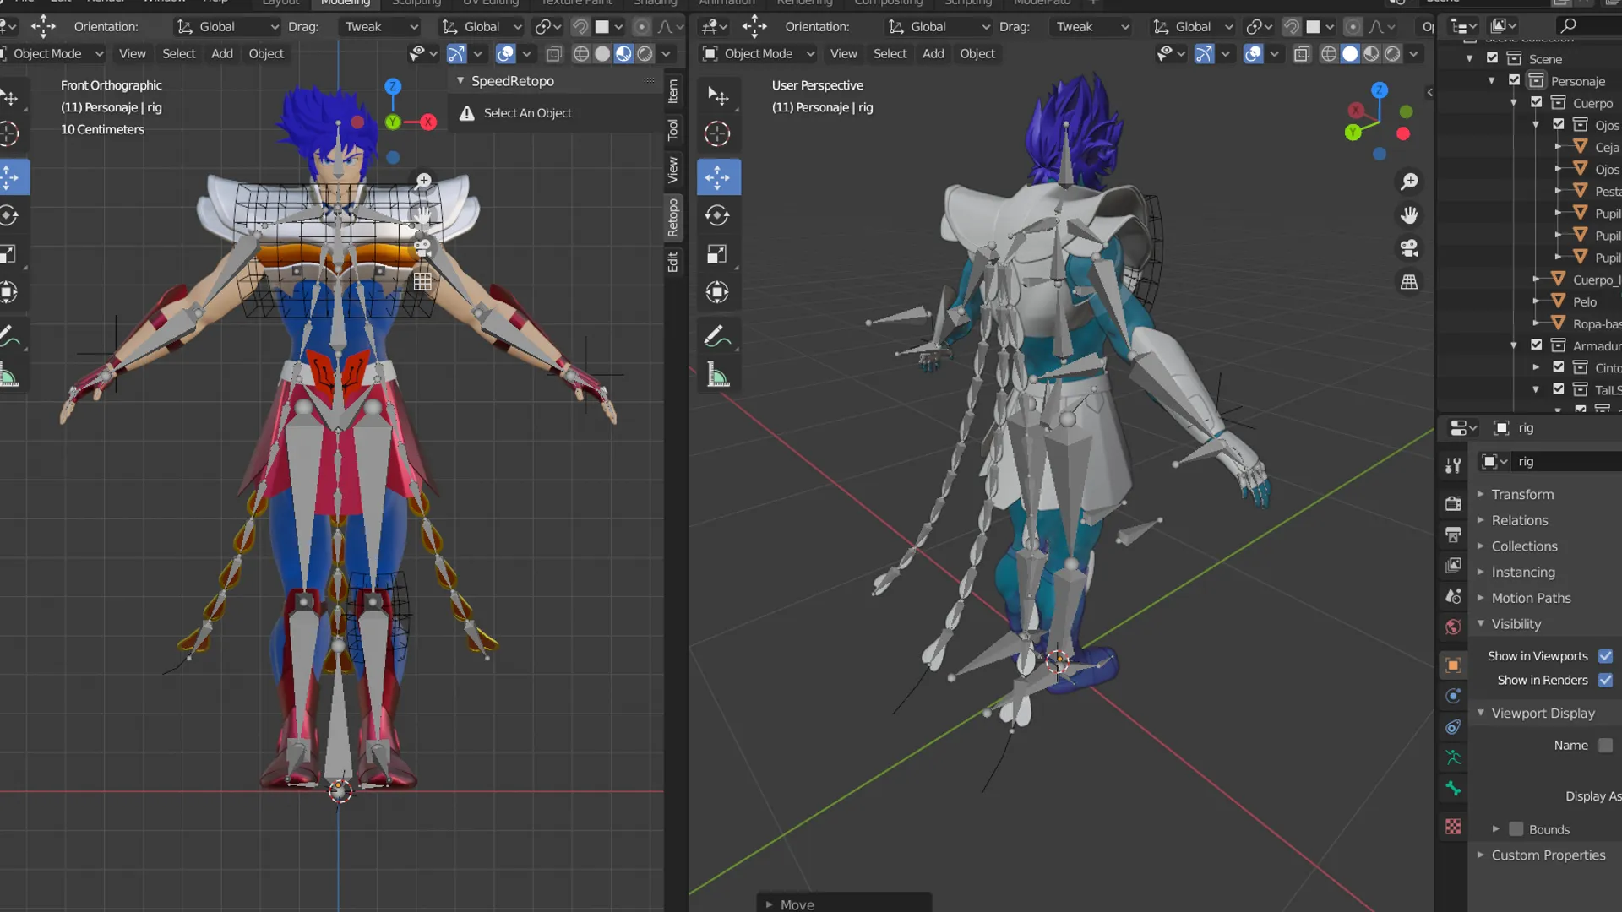Open the Texture properties checker tab
The image size is (1622, 912).
coord(1453,827)
